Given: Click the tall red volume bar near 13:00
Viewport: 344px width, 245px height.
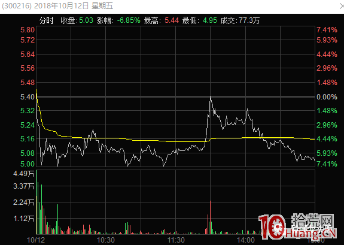Looking at the screenshot, I should [210, 217].
